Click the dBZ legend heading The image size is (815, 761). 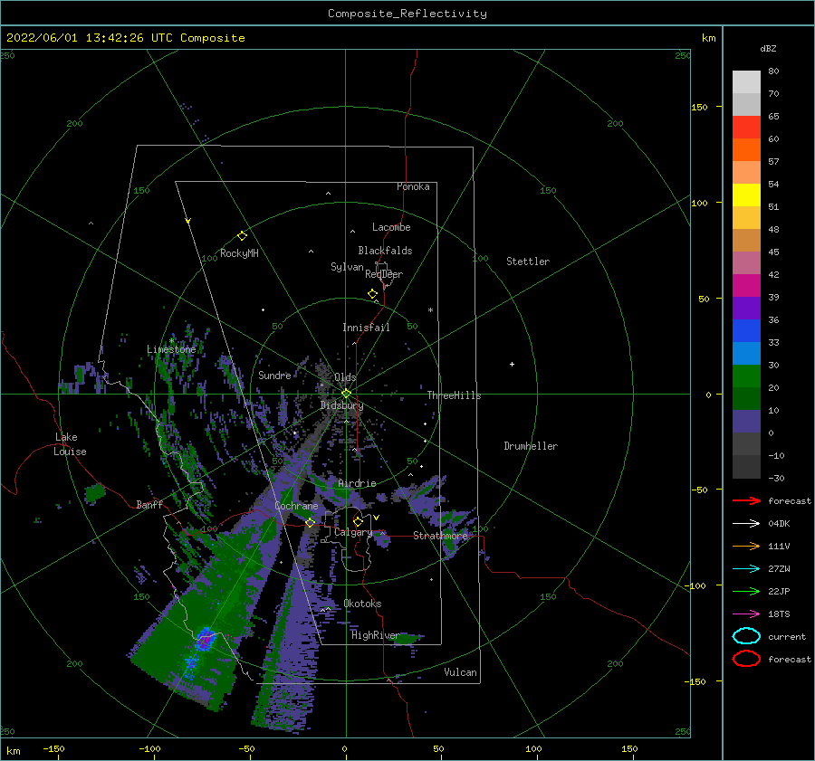tap(768, 48)
